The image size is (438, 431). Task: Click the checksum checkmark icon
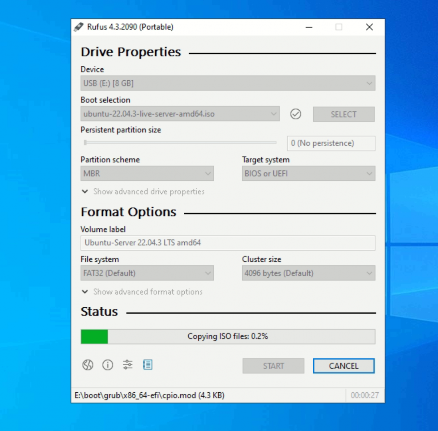pos(296,114)
